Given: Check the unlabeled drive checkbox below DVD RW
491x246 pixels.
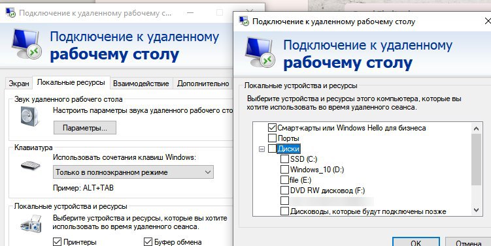Looking at the screenshot, I should [x=284, y=200].
